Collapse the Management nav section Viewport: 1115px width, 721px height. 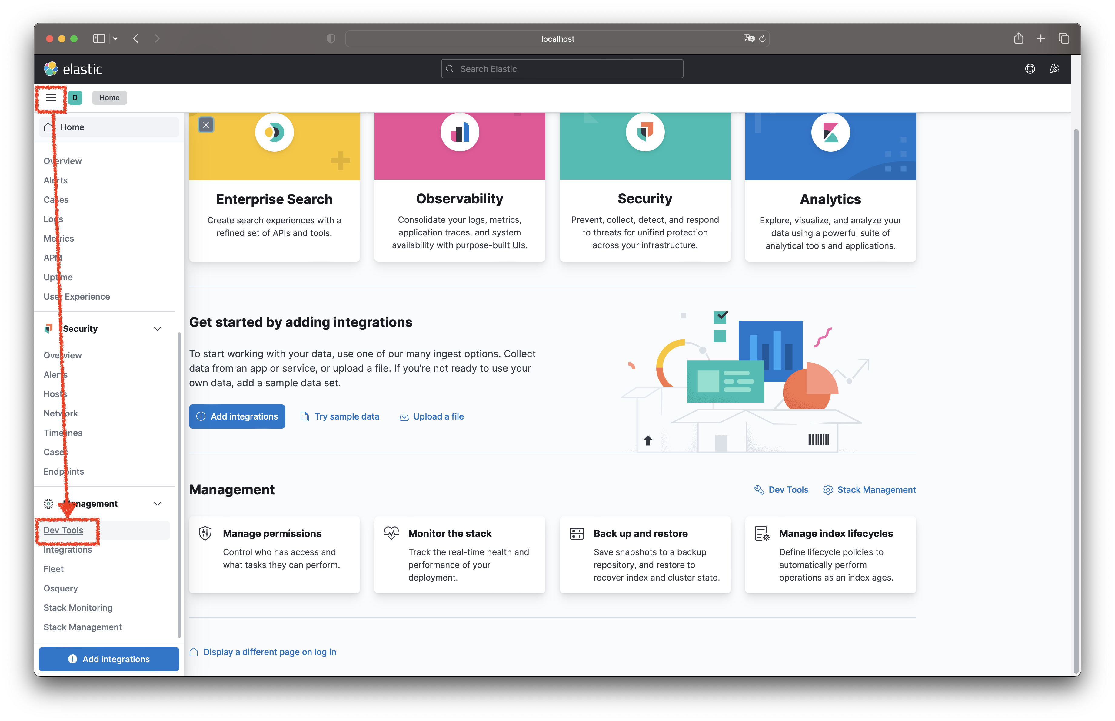158,504
